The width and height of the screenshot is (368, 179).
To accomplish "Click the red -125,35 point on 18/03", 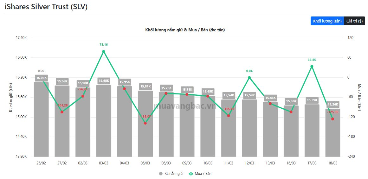I will click(332, 119).
